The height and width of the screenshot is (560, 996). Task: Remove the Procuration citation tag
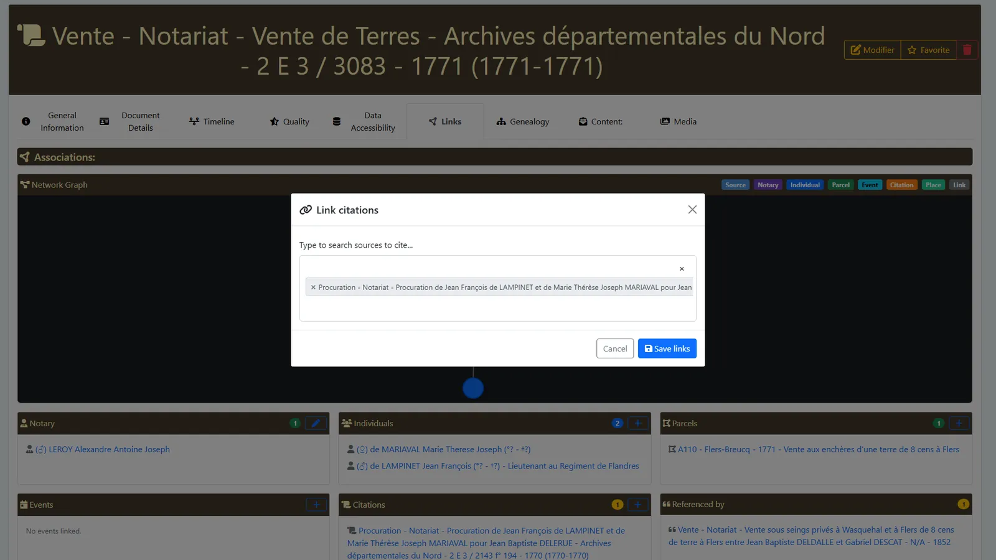313,287
